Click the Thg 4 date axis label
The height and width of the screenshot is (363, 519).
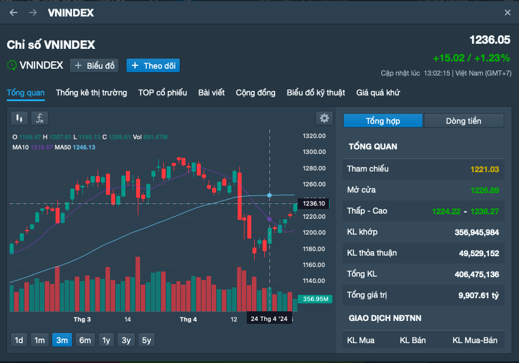pyautogui.click(x=188, y=320)
